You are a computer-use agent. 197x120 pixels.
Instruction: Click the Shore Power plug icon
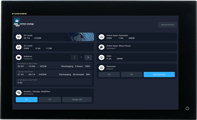tap(101, 47)
